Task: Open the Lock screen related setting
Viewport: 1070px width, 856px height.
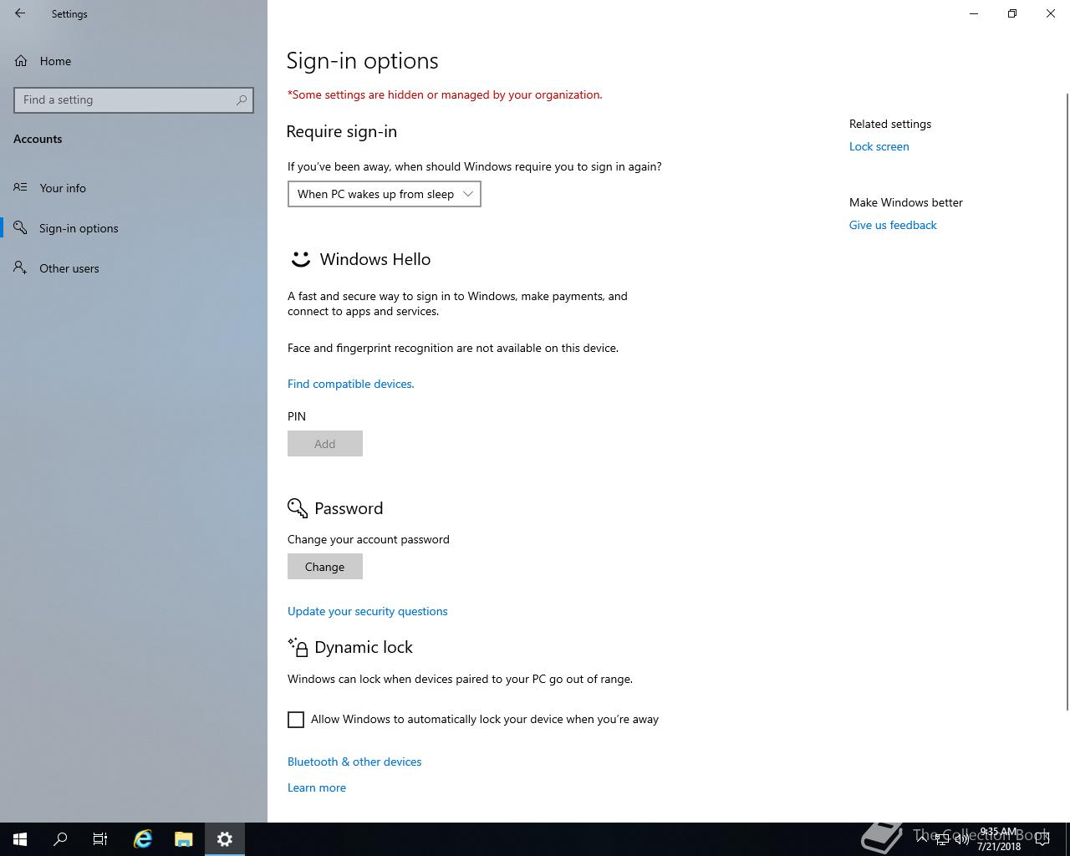Action: 879,146
